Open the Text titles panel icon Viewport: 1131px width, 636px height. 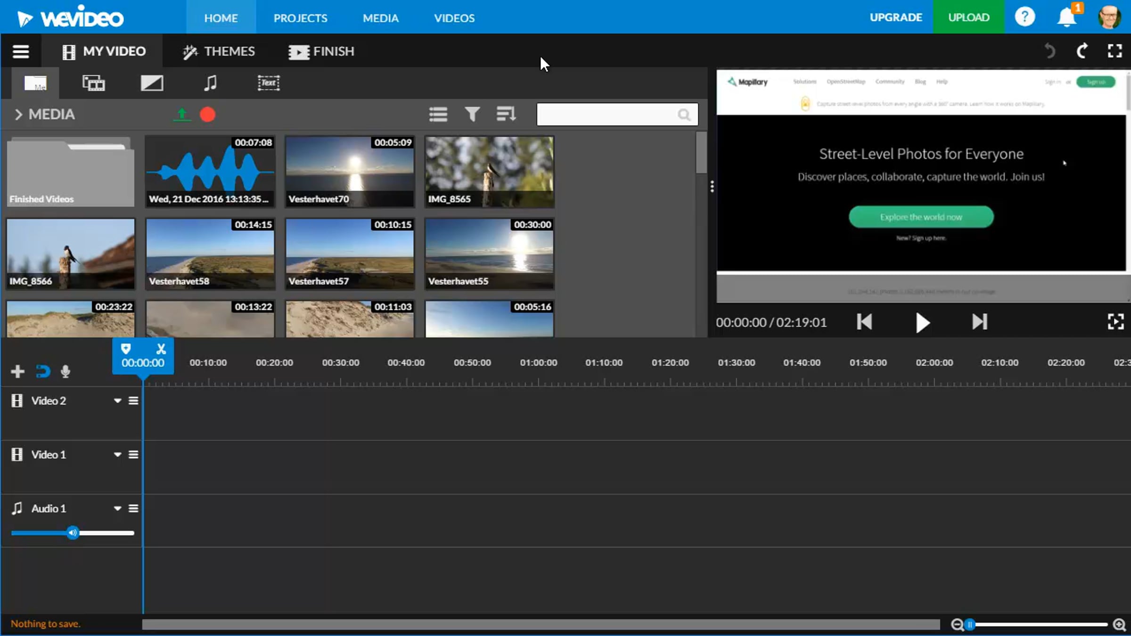268,83
